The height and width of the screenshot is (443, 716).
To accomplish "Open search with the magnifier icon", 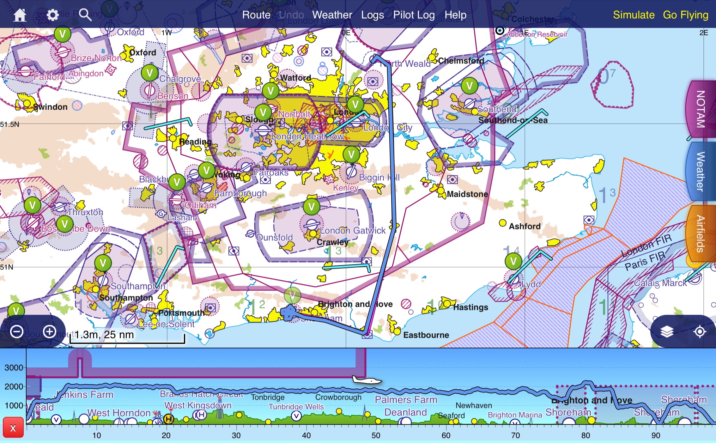I will (x=85, y=15).
